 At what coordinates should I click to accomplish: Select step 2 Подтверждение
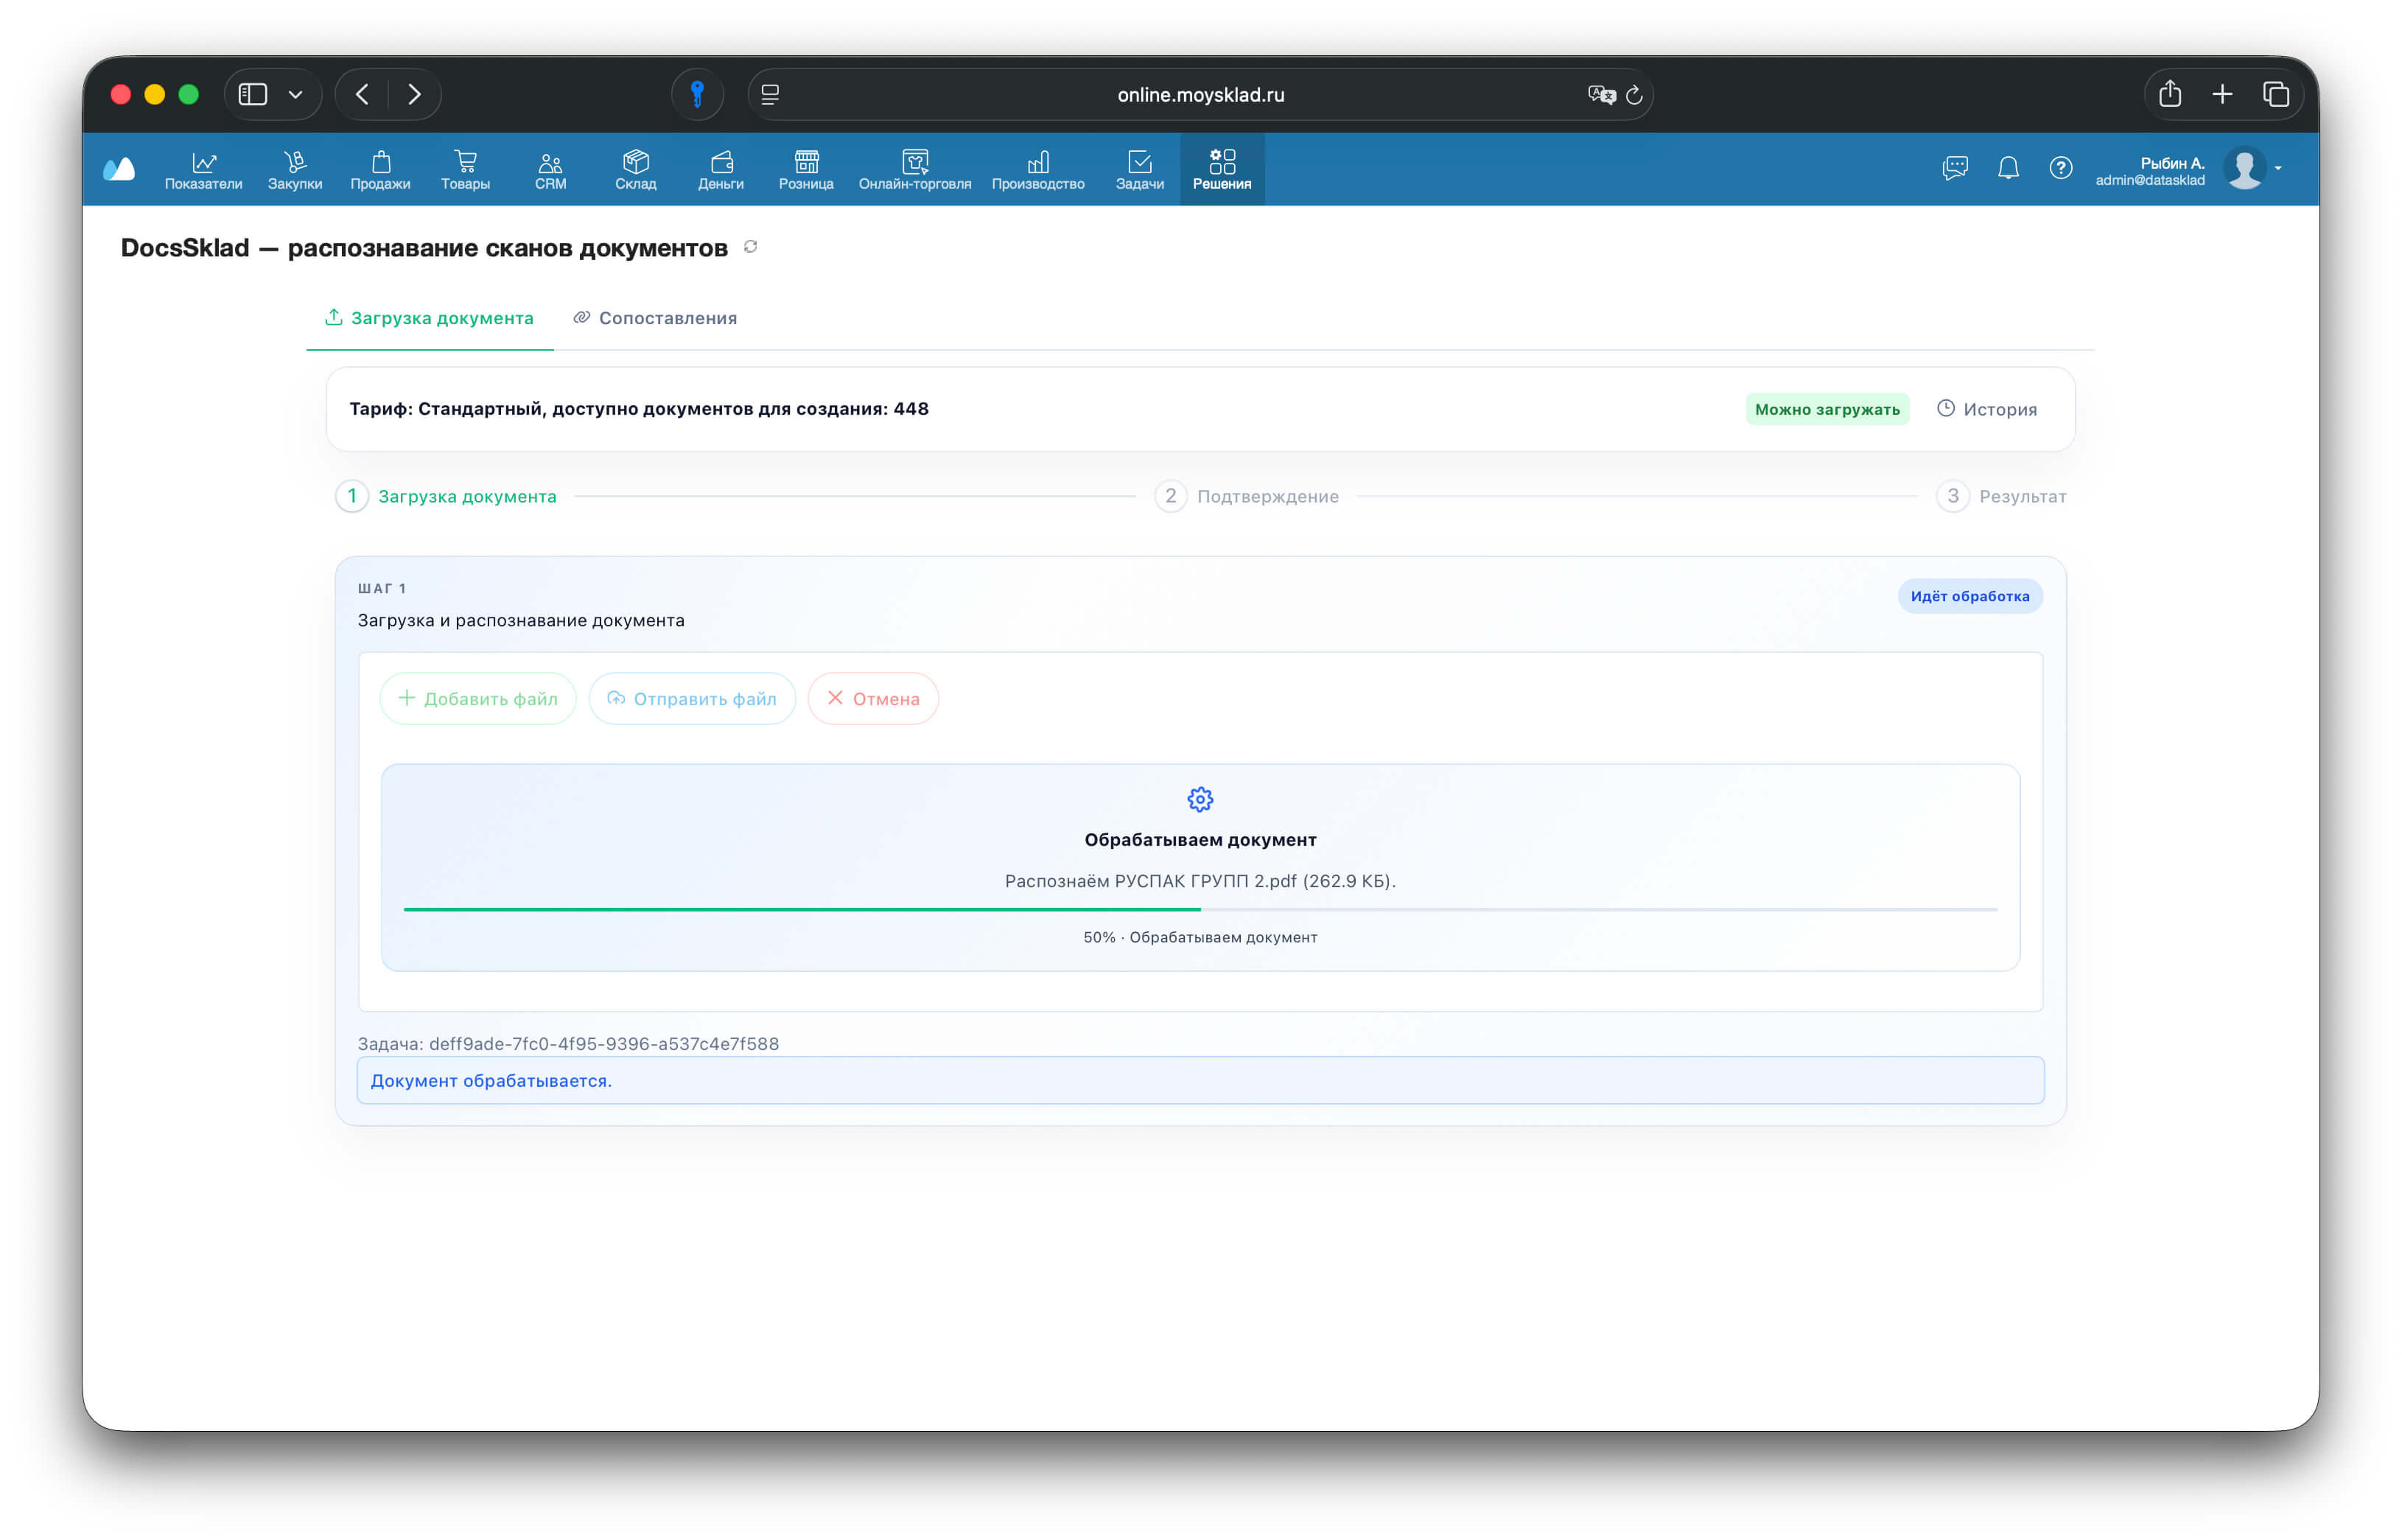1247,496
